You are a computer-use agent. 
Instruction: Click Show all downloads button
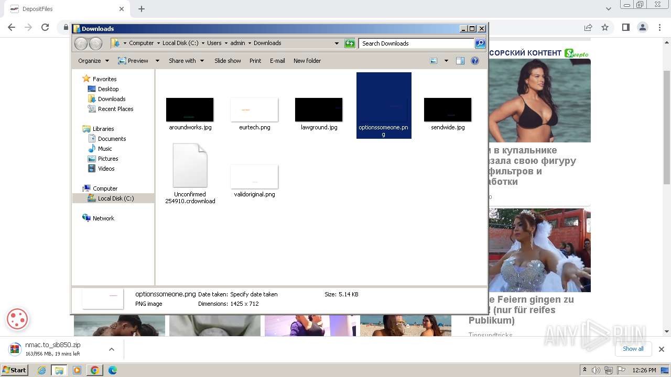click(x=633, y=349)
